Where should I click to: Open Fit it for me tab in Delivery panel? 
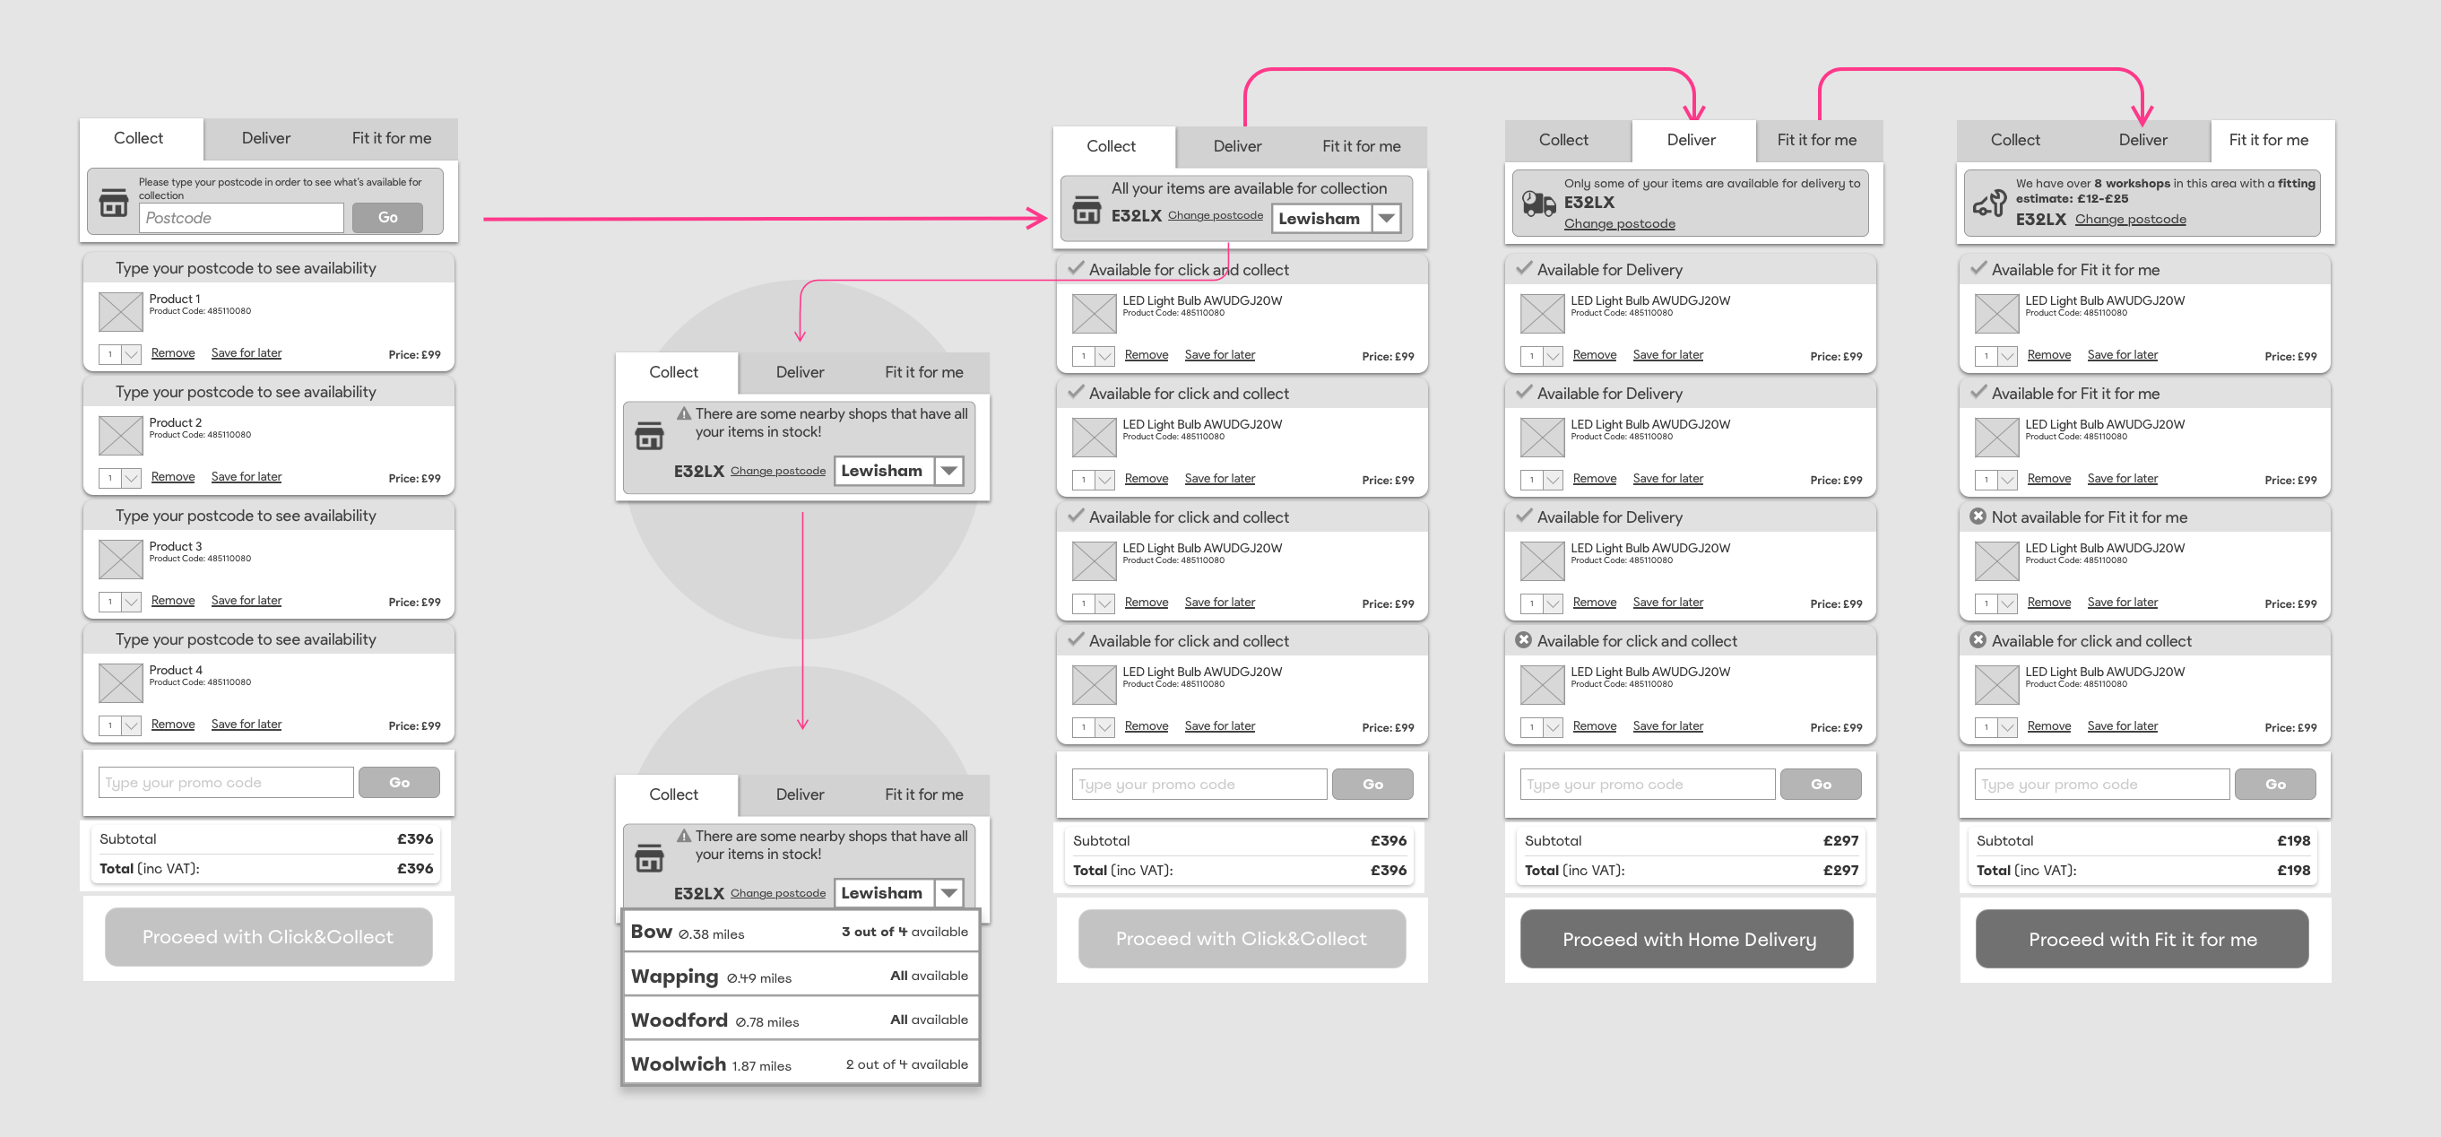coord(1815,140)
